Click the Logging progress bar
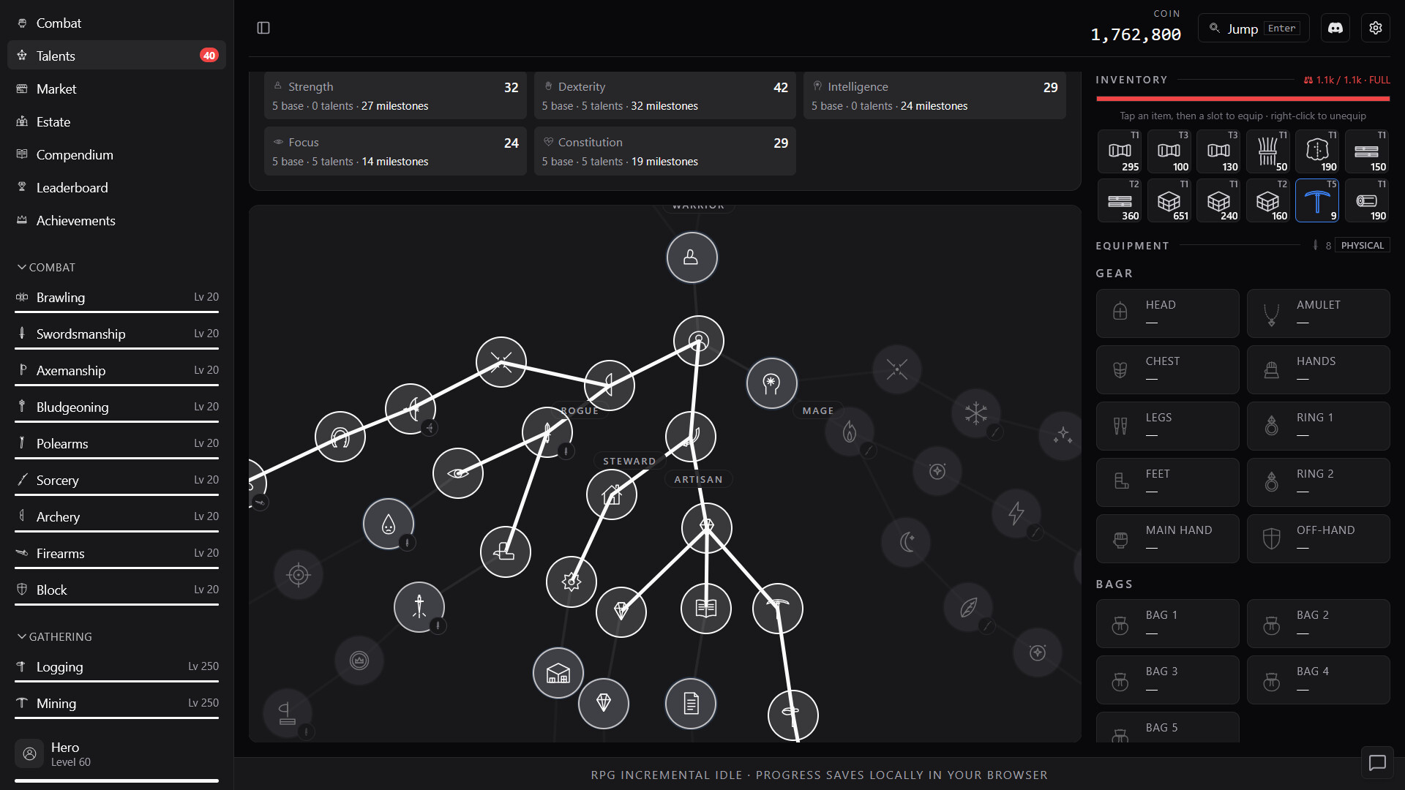 coord(117,681)
